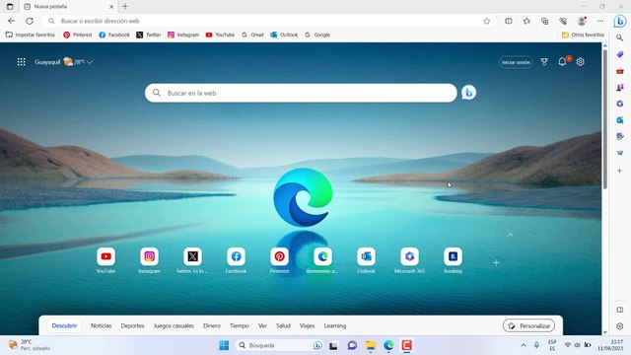
Task: Open the Pinterest bookmark in favorites bar
Action: tap(78, 35)
